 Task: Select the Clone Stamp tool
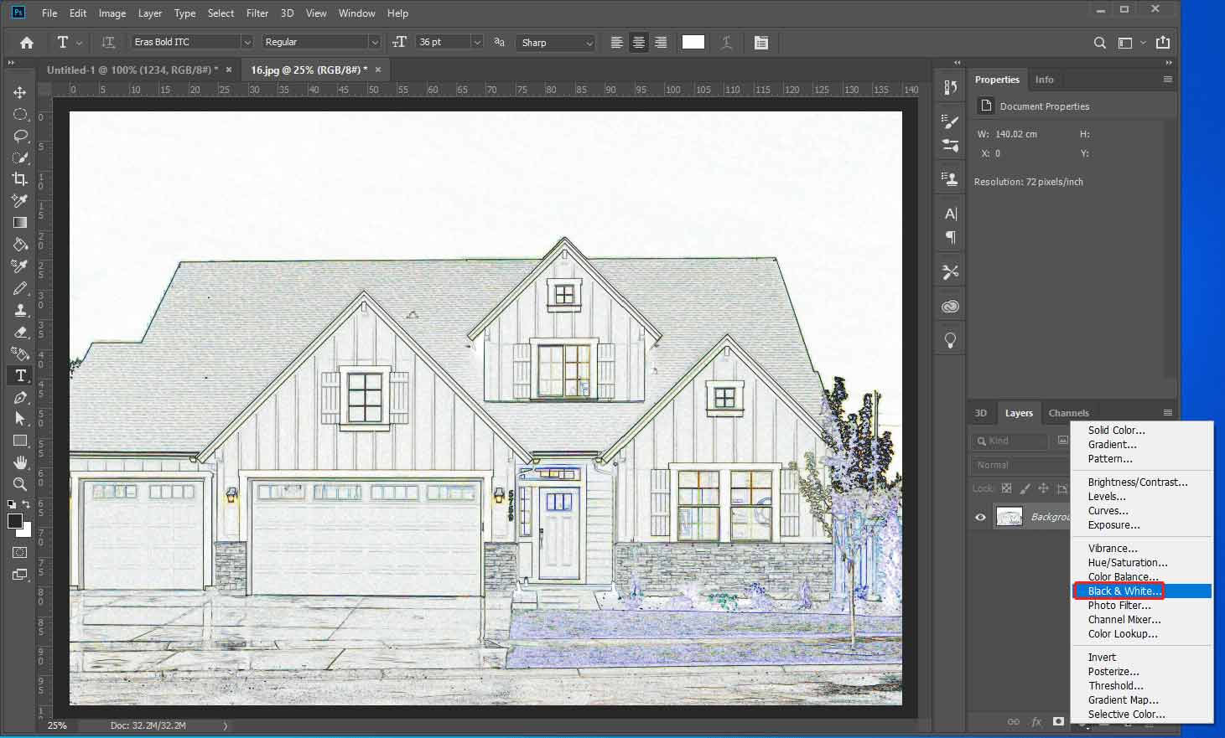pyautogui.click(x=20, y=310)
